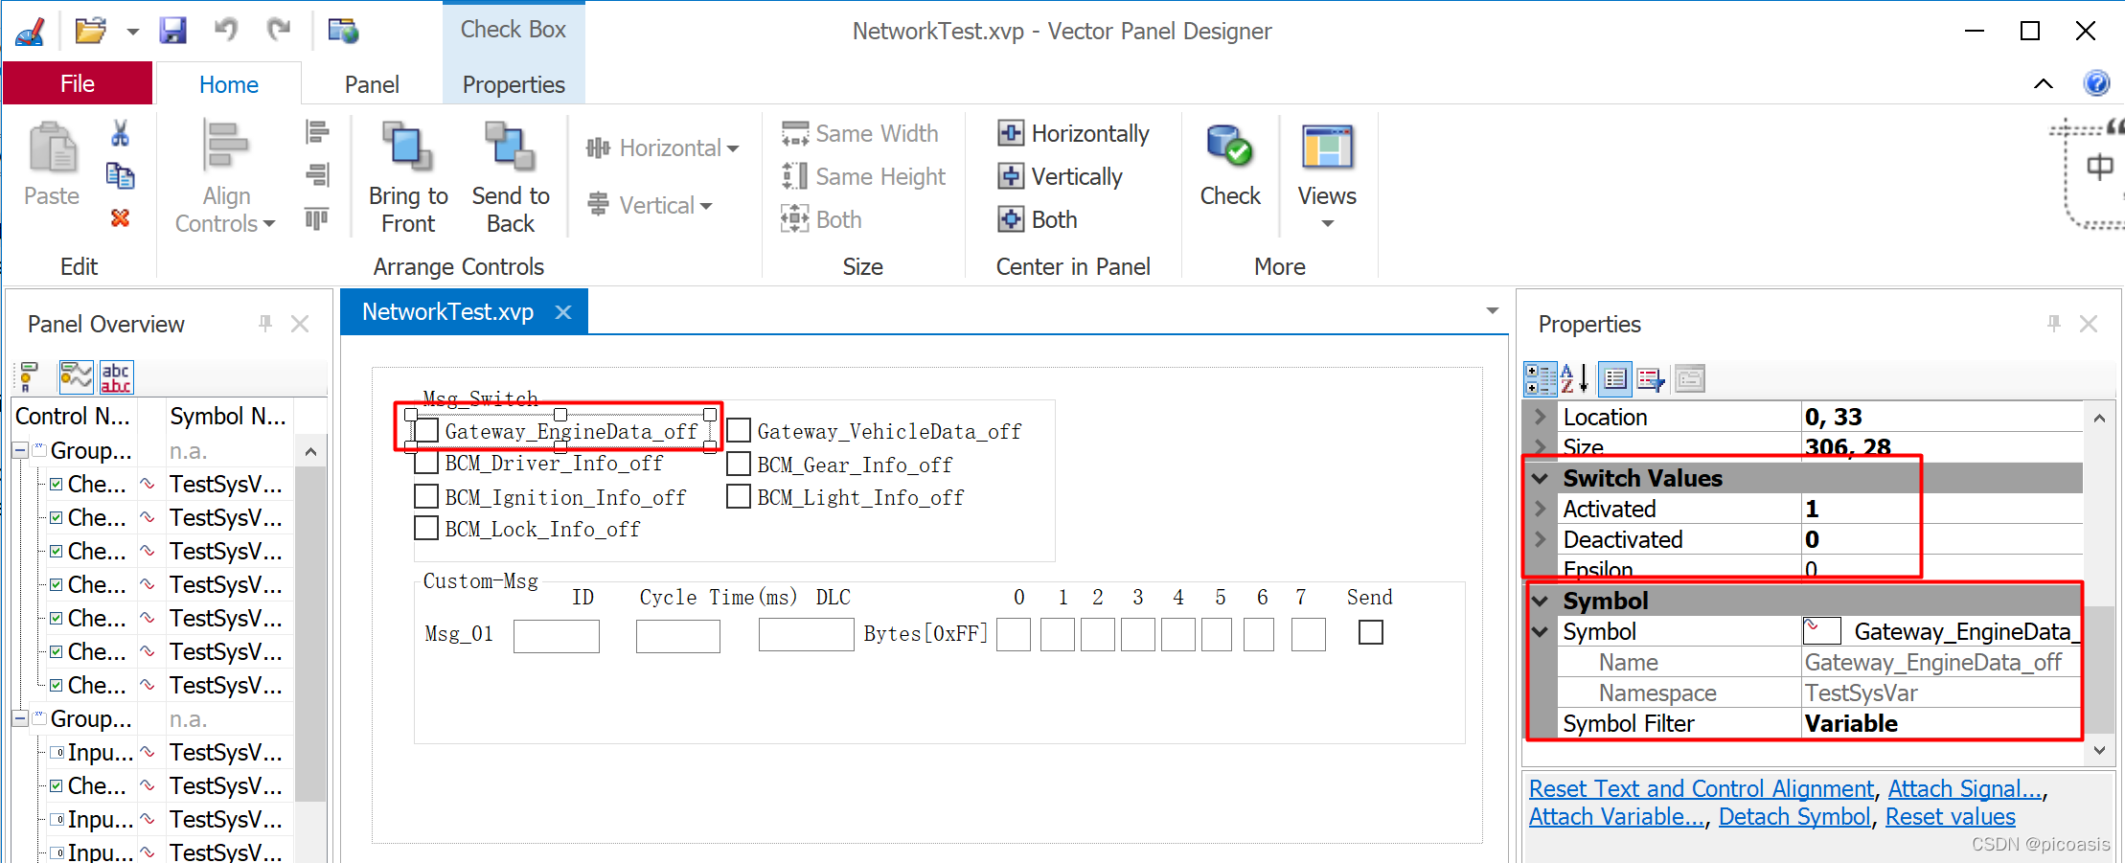
Task: Toggle the BCM_Ignition_Info_off checkbox
Action: (x=426, y=496)
